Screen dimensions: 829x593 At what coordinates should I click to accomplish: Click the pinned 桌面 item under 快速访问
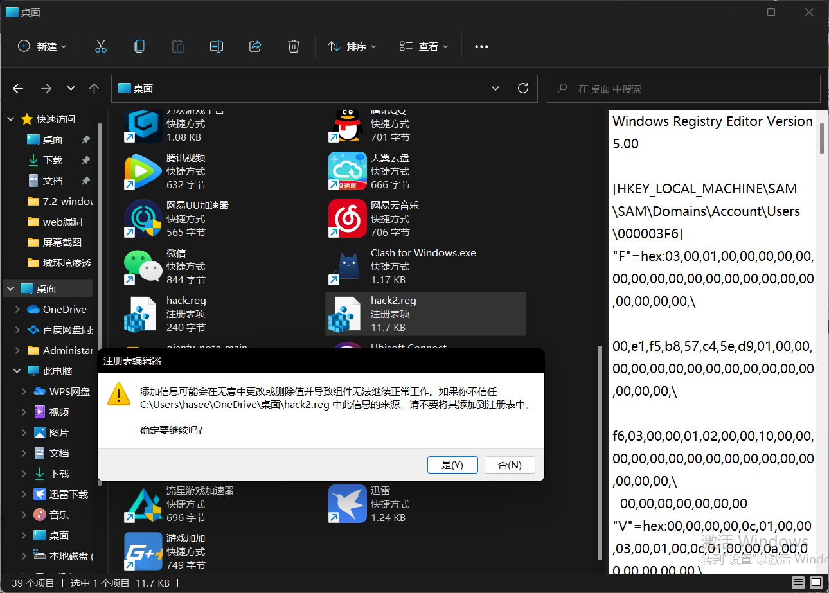point(53,139)
